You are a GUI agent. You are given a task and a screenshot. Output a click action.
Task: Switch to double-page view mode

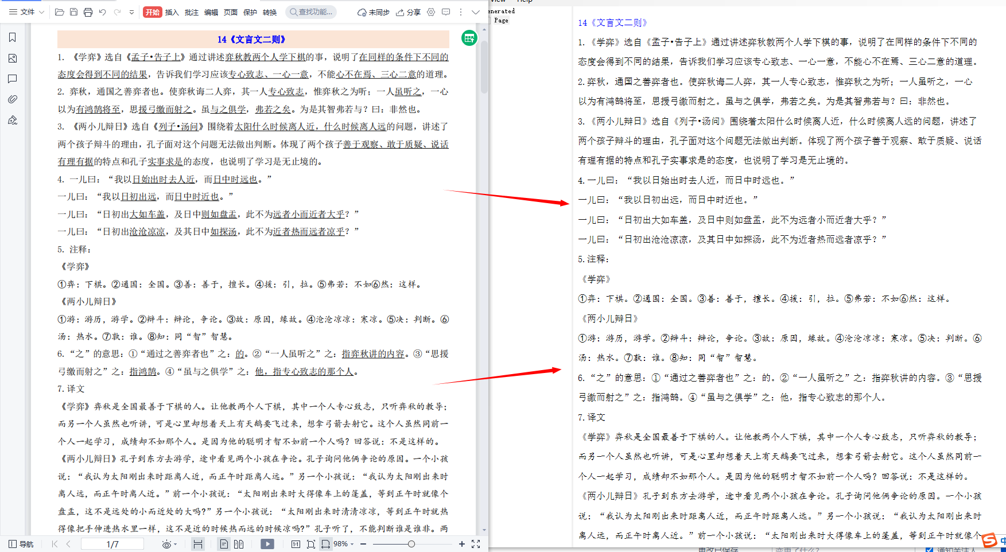point(239,543)
